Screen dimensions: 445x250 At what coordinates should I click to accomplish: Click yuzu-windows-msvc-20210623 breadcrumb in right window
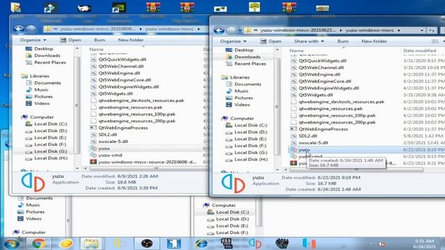pos(298,30)
